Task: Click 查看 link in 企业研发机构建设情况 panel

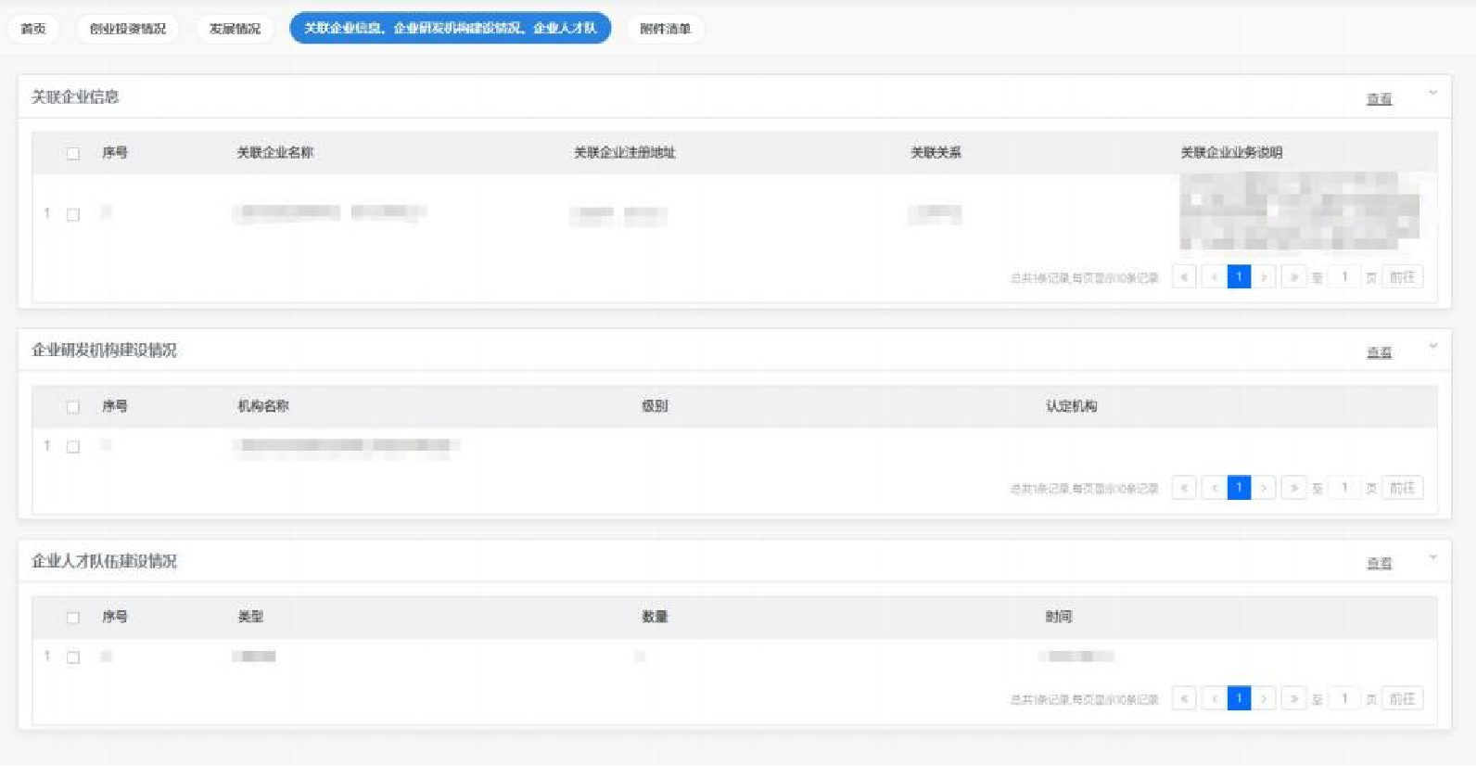Action: coord(1379,352)
